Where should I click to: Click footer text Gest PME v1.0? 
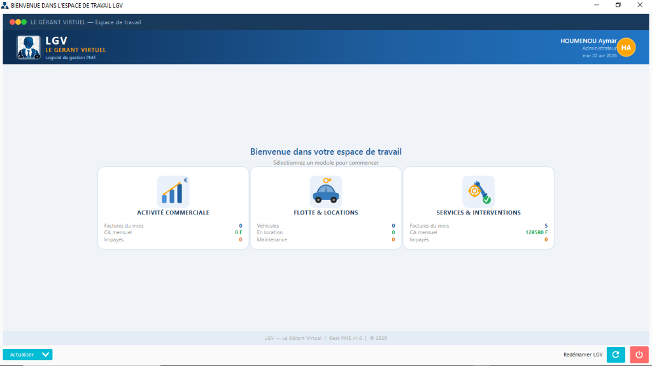click(x=345, y=338)
